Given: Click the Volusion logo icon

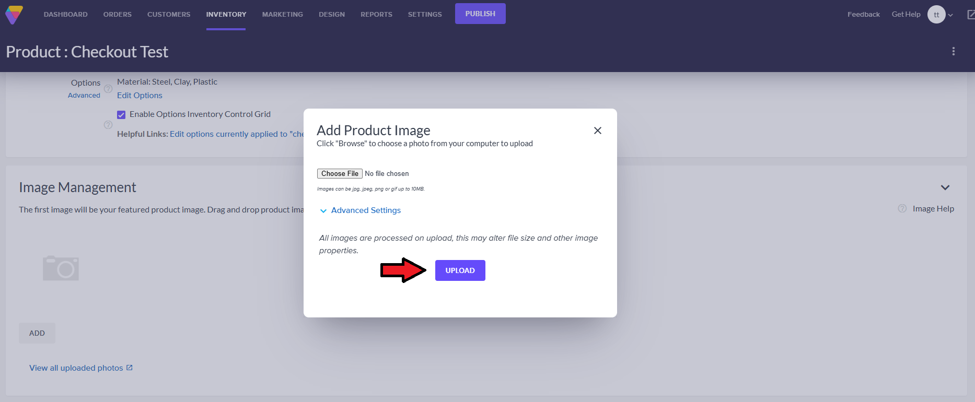Looking at the screenshot, I should coord(14,15).
